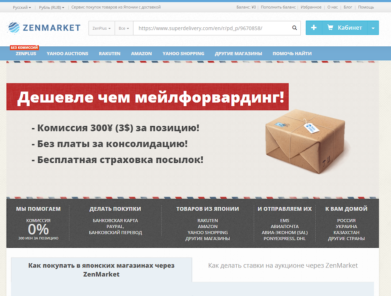Screen dimensions: 391x296
Task: Open the ZENPLUS menu item
Action: pyautogui.click(x=26, y=54)
